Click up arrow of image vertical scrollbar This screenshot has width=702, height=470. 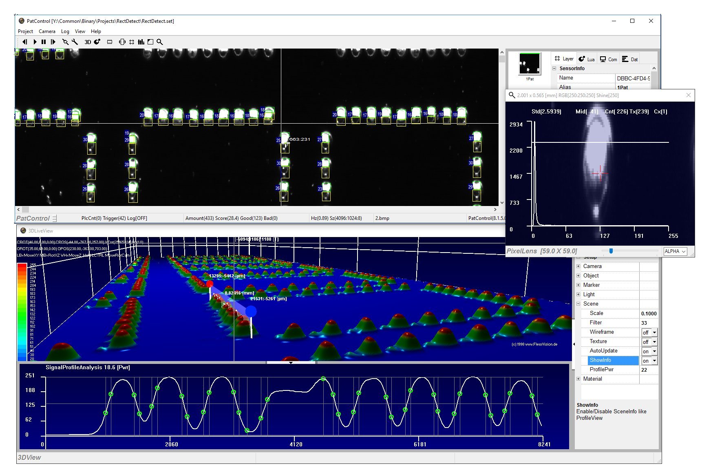pos(502,52)
